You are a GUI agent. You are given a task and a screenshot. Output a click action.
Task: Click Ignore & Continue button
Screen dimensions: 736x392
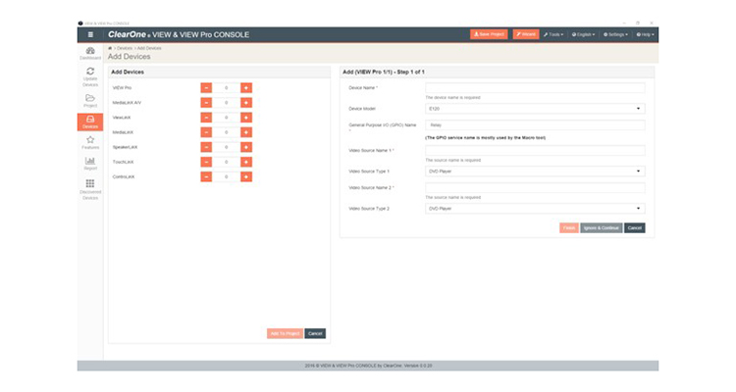pos(602,228)
